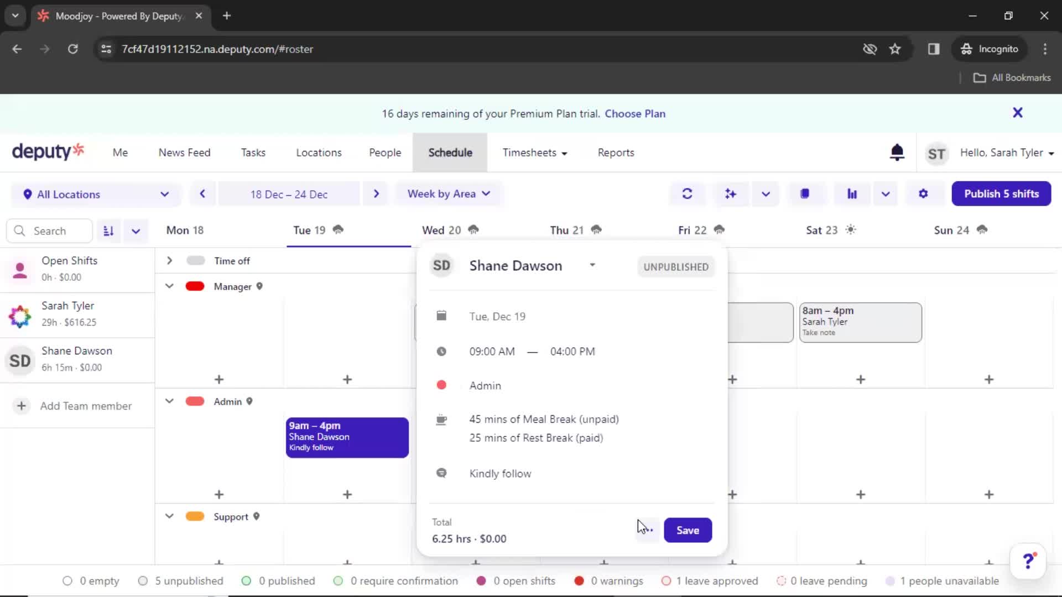Collapse the Manager area section
Image resolution: width=1062 pixels, height=597 pixels.
[169, 286]
